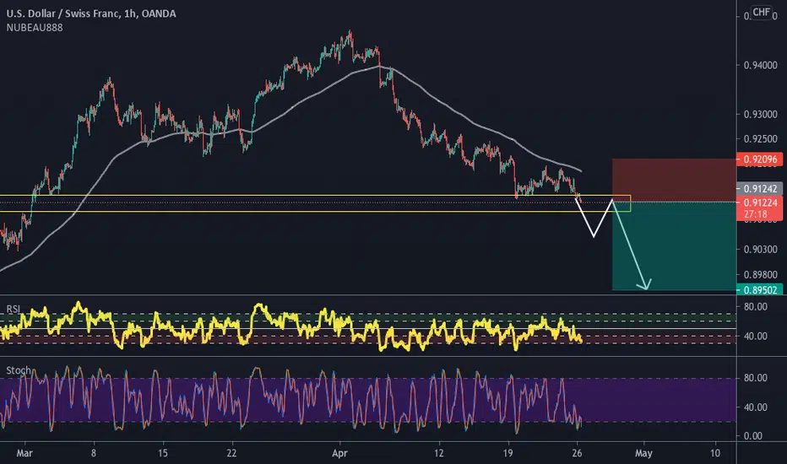The height and width of the screenshot is (464, 787).
Task: Click the May date on time axis
Action: click(643, 454)
